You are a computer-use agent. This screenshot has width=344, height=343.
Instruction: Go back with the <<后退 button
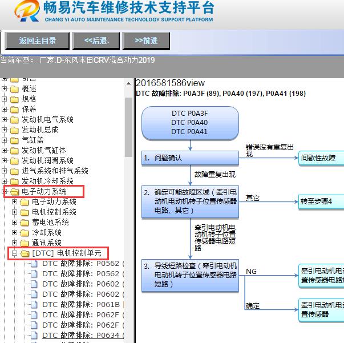pyautogui.click(x=96, y=41)
